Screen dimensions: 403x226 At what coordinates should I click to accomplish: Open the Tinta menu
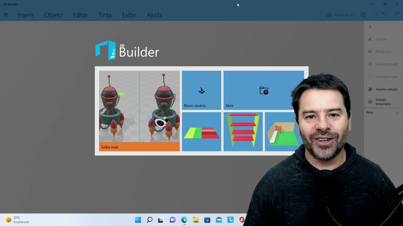click(x=105, y=15)
